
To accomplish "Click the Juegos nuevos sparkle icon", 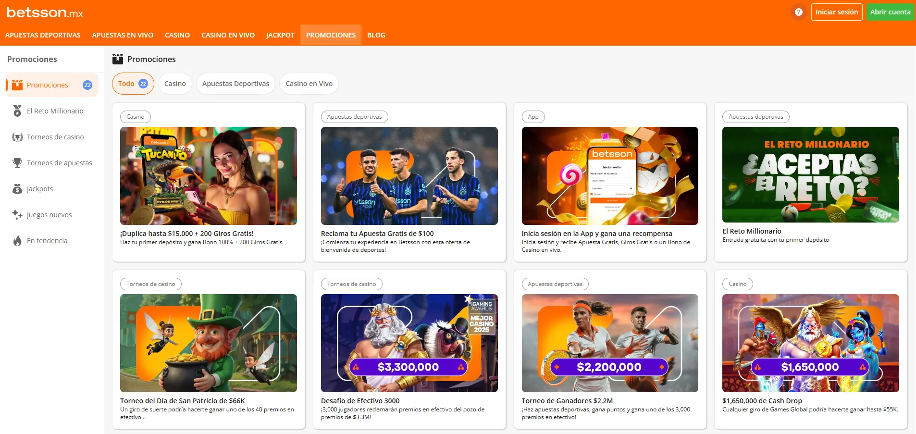I will pyautogui.click(x=17, y=215).
